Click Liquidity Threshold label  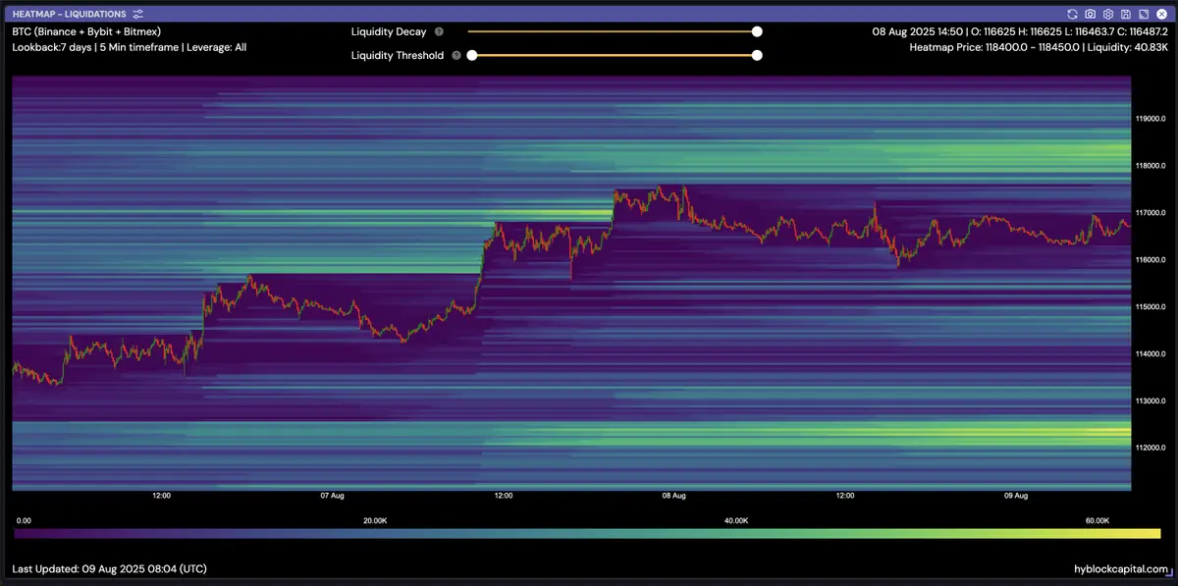398,56
